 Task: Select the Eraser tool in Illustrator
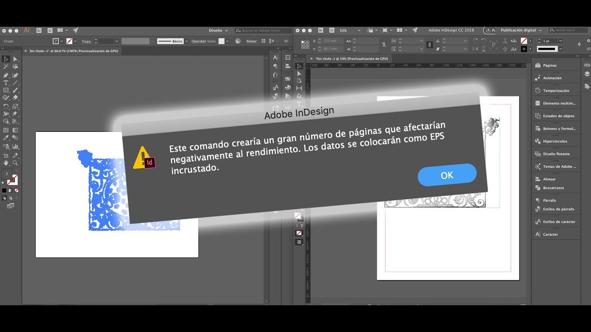pos(15,97)
